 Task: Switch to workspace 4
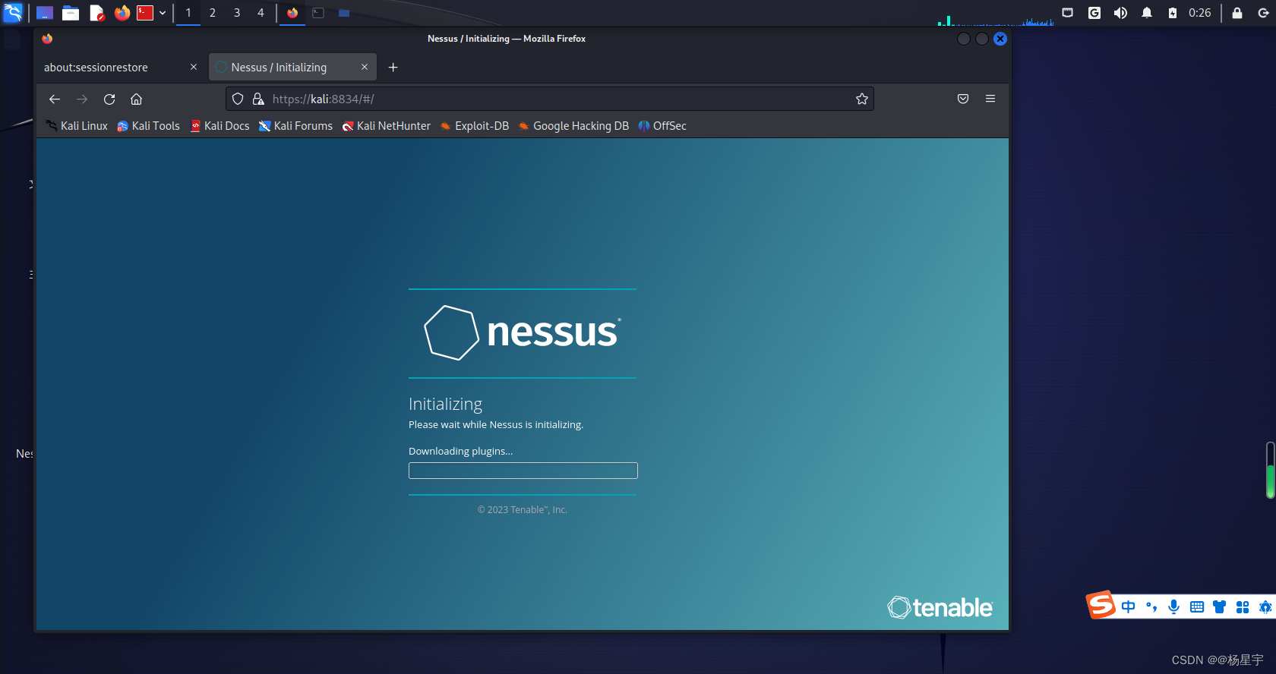point(261,13)
